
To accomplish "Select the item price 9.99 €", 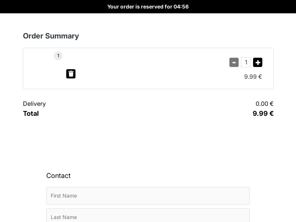I will coord(253,77).
